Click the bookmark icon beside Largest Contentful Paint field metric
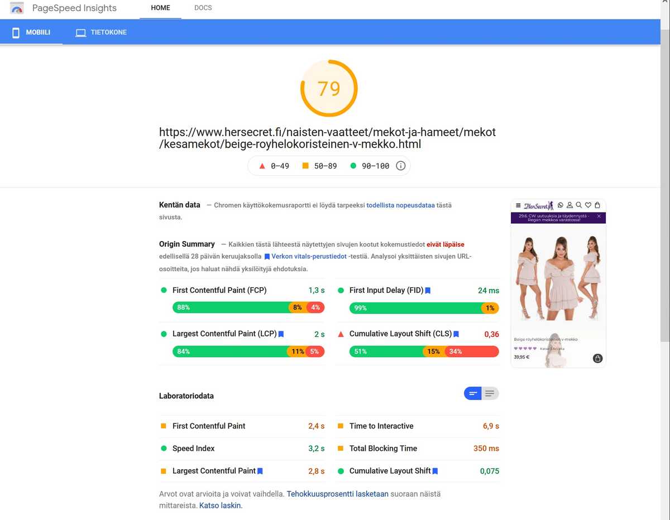 click(281, 334)
